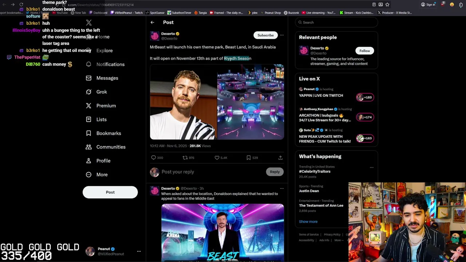Click browser forward arrow
Viewport: 466px width, 262px height.
click(13, 5)
